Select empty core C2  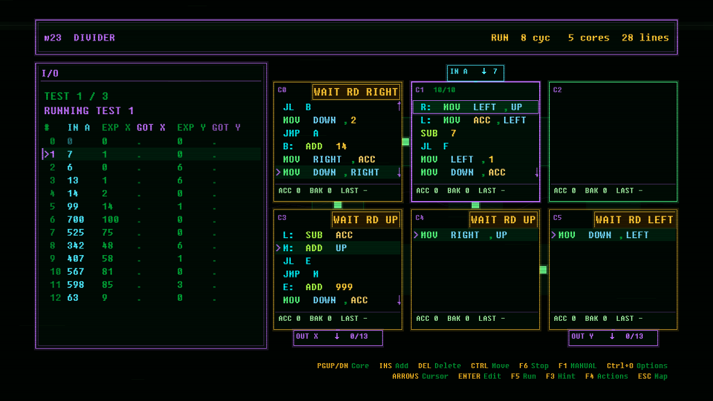[613, 141]
